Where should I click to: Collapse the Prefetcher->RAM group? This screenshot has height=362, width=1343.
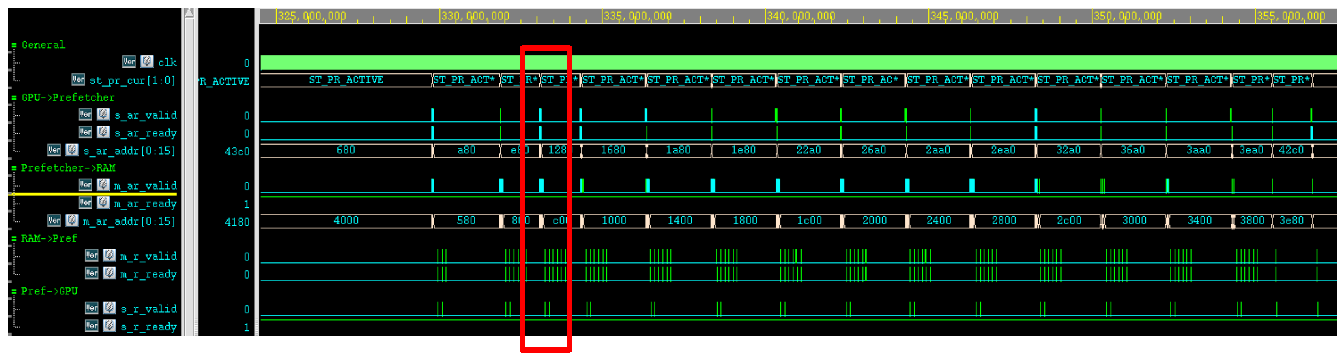pos(14,168)
